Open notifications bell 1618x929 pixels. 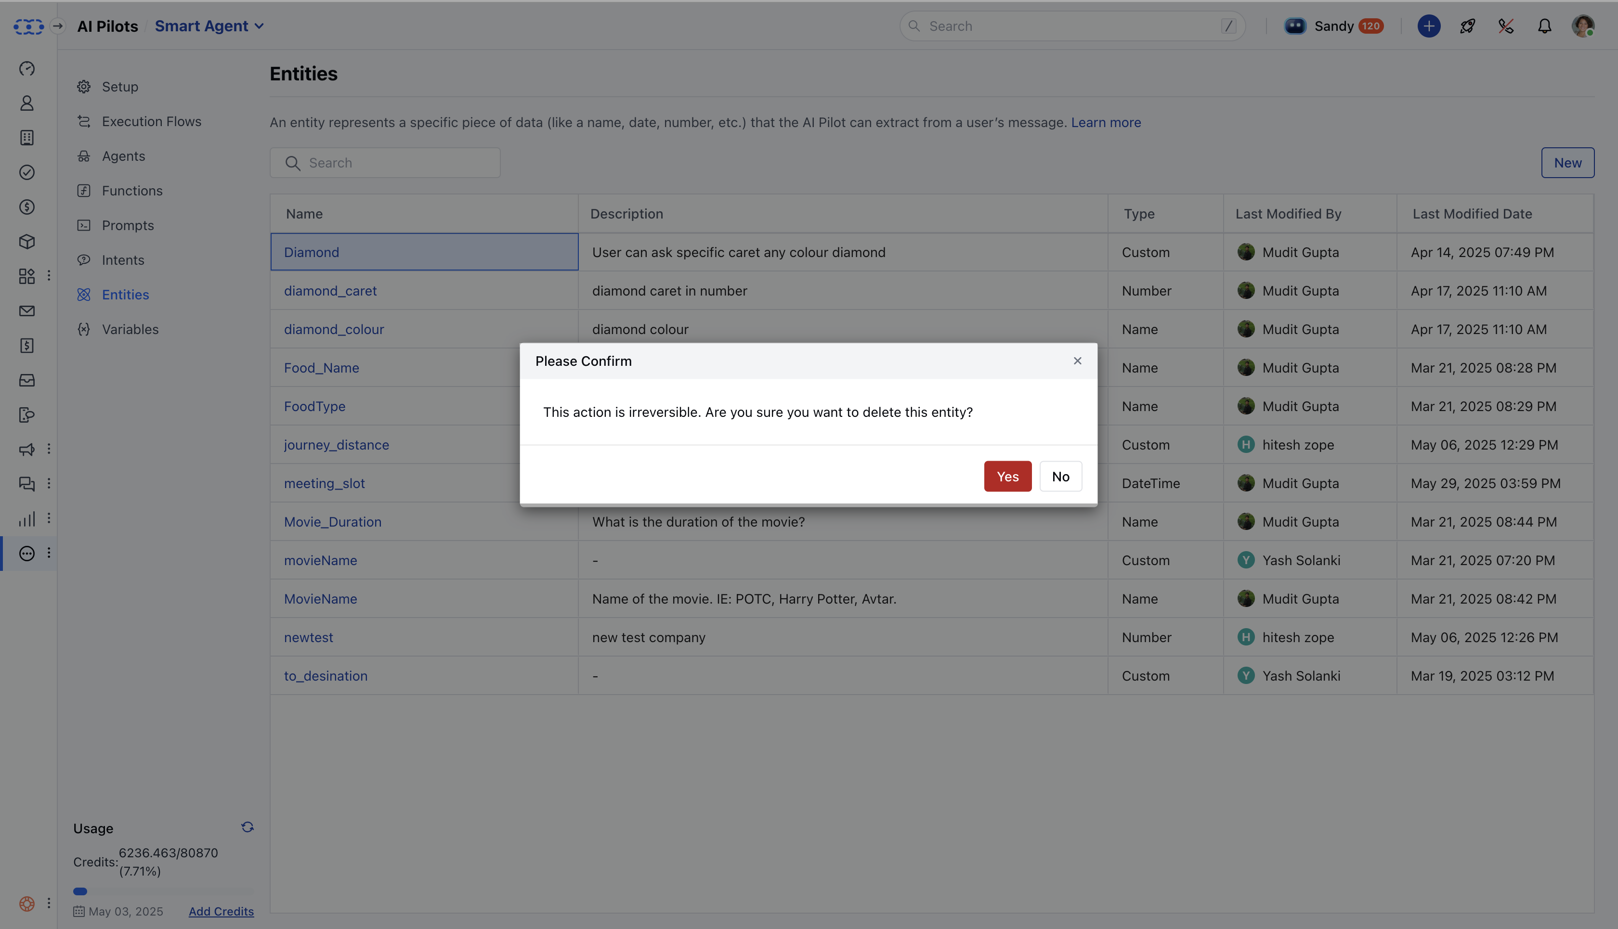pyautogui.click(x=1544, y=26)
